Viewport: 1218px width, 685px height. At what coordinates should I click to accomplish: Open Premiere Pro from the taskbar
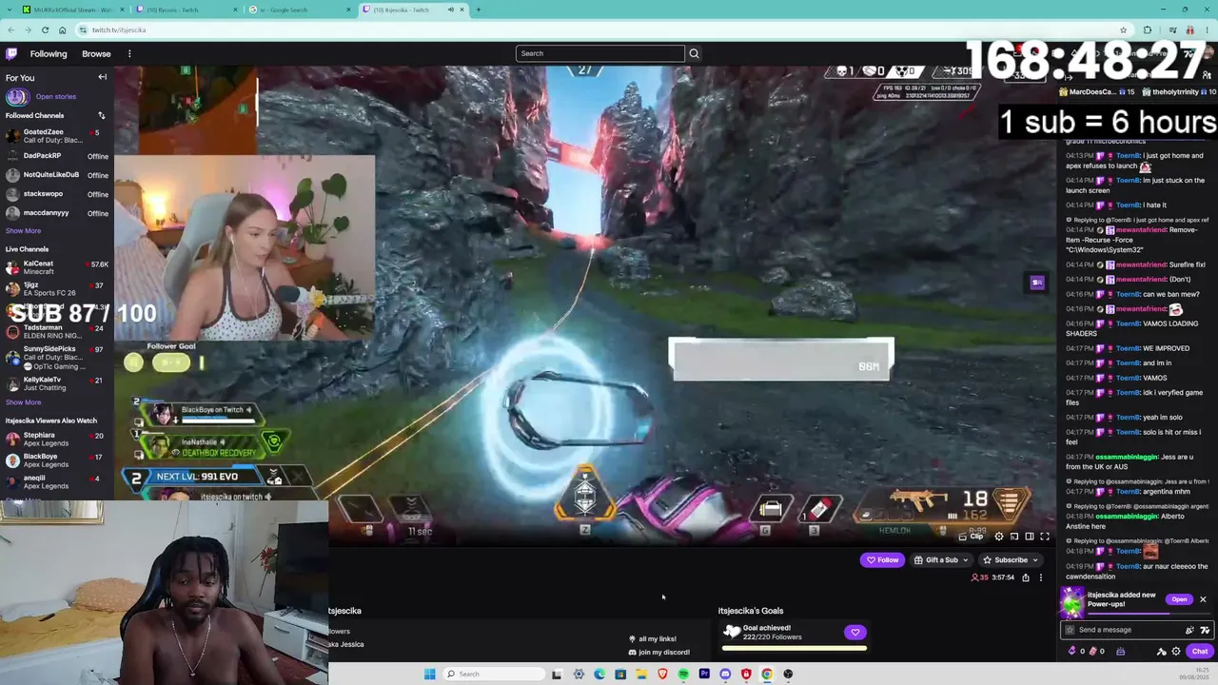tap(704, 675)
